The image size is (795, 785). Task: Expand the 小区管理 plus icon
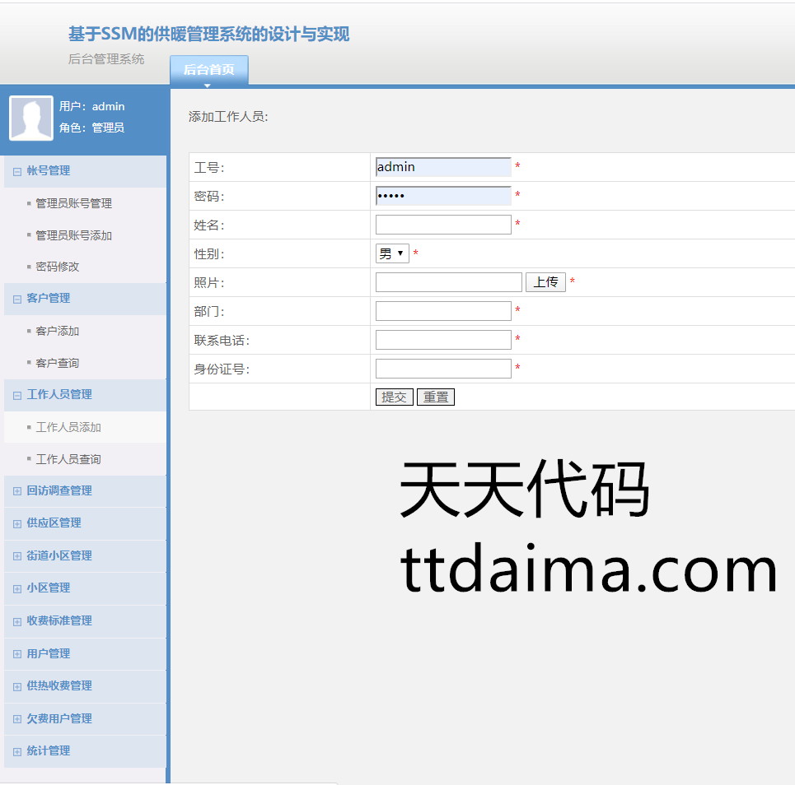point(17,588)
